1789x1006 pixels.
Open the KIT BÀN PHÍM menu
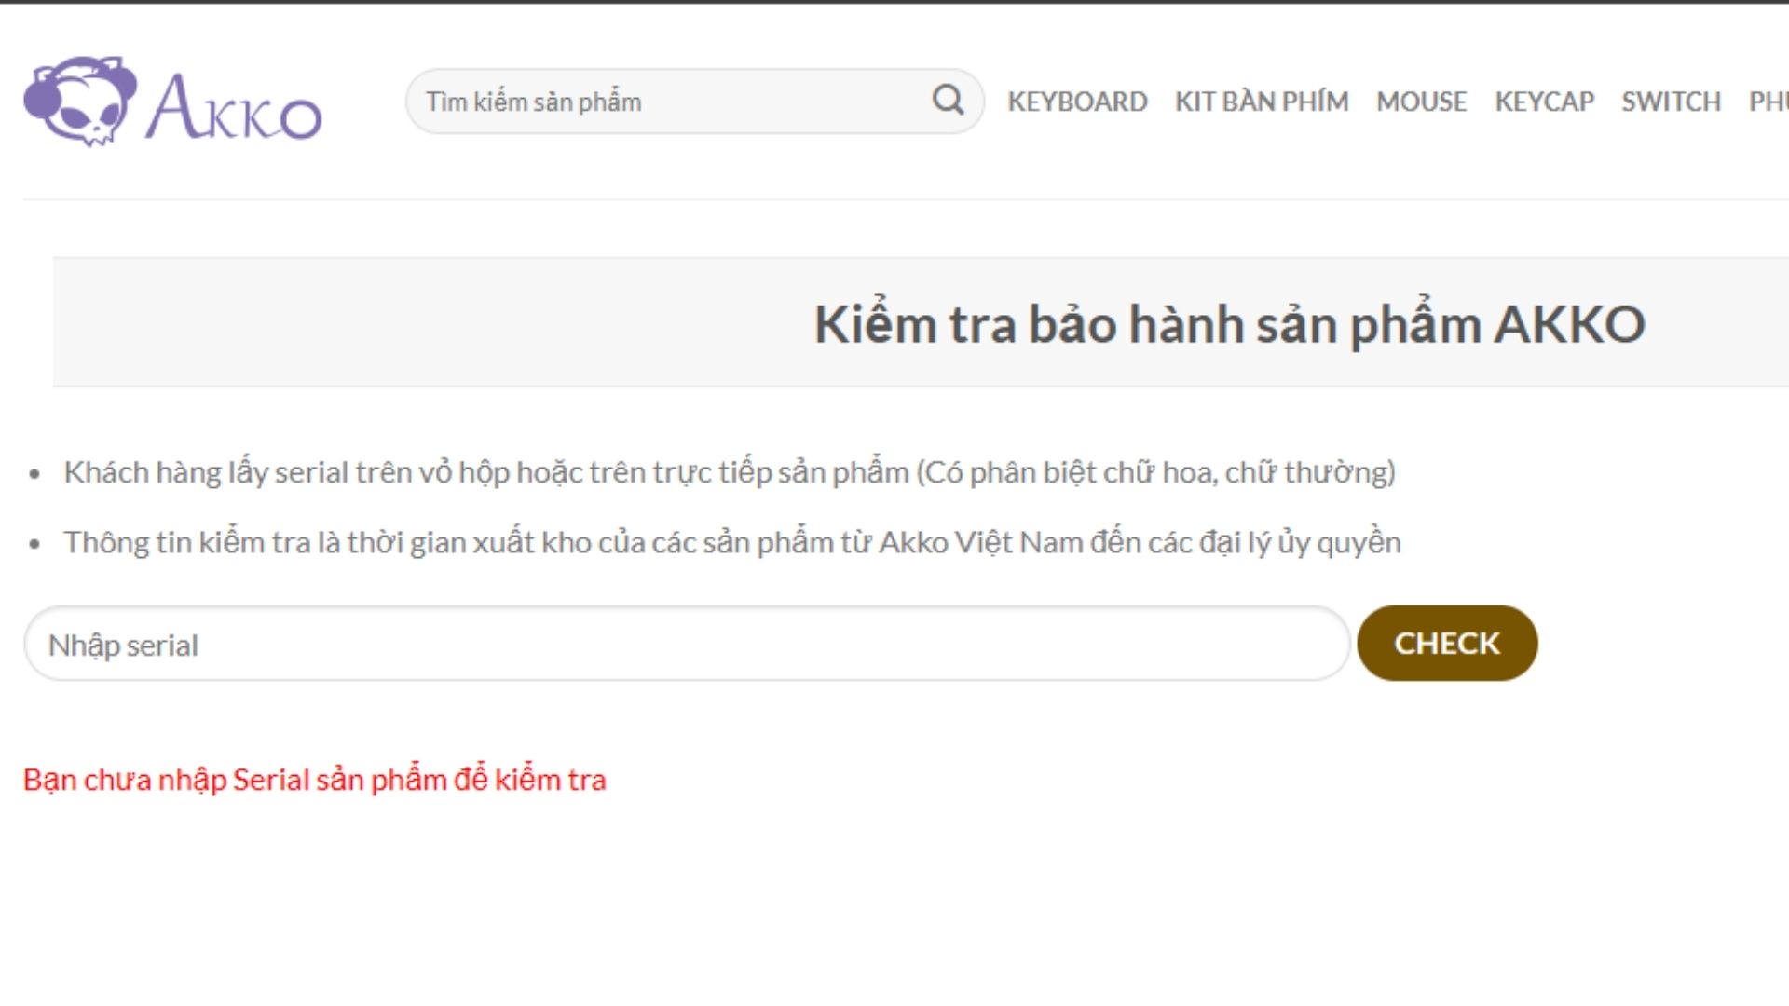pyautogui.click(x=1262, y=101)
